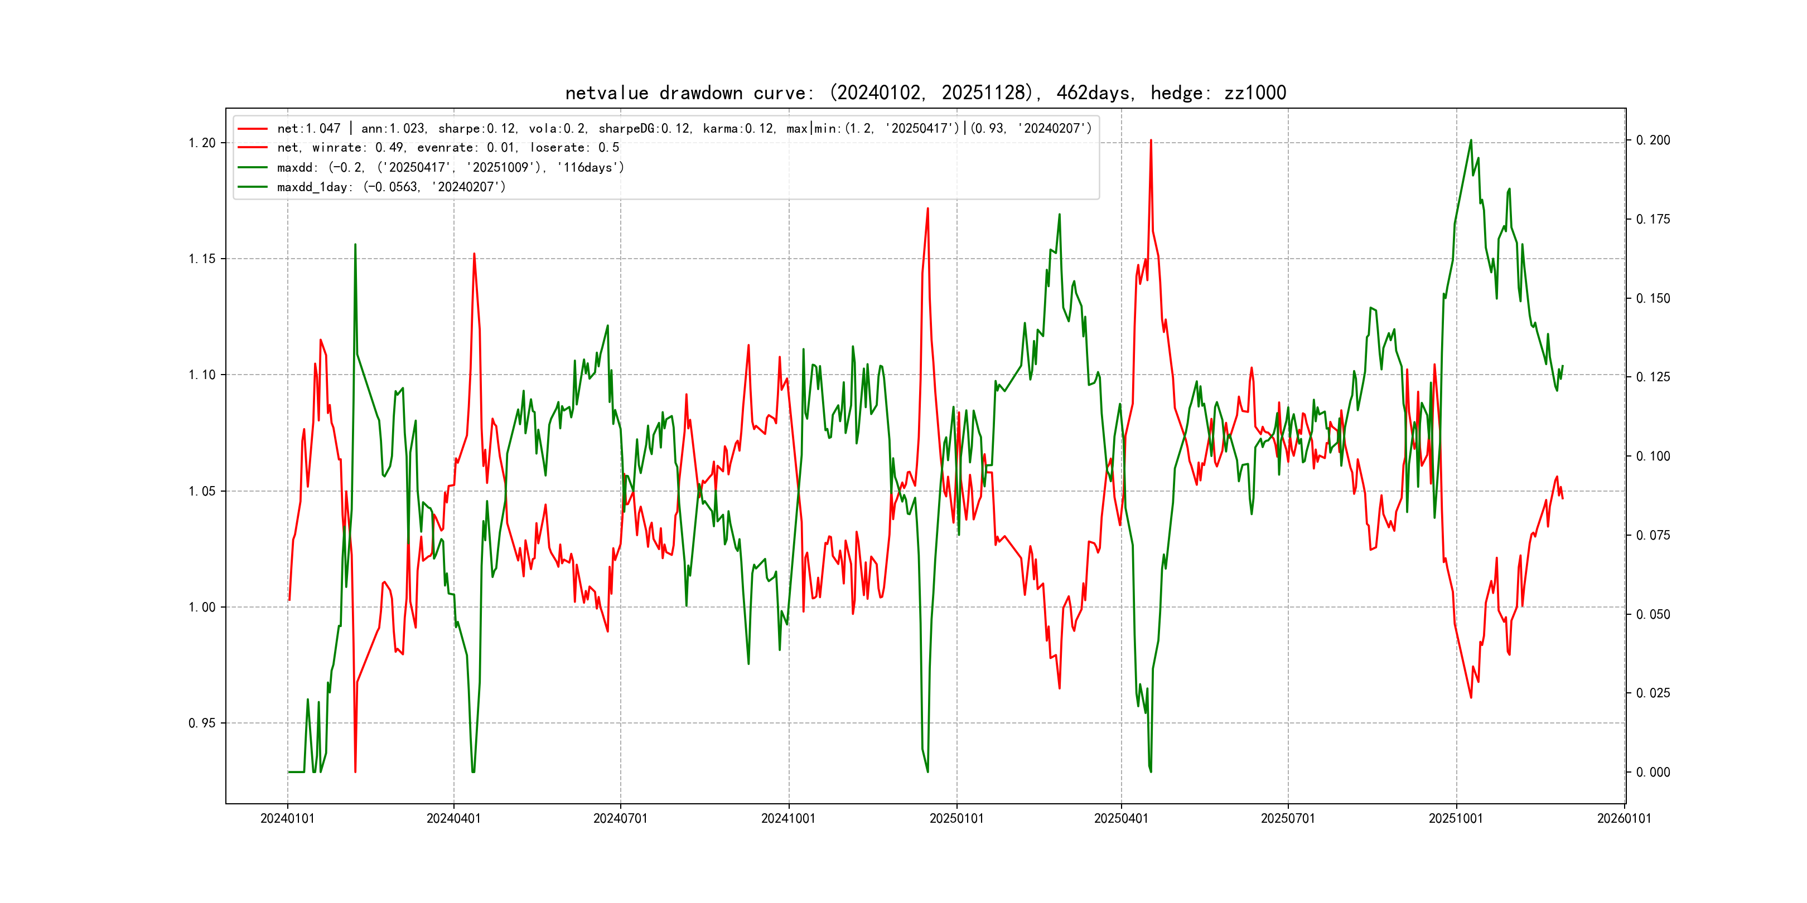This screenshot has height=903, width=1807.
Task: Click the green swatch beside maxdd_1day legend entry
Action: pos(253,187)
